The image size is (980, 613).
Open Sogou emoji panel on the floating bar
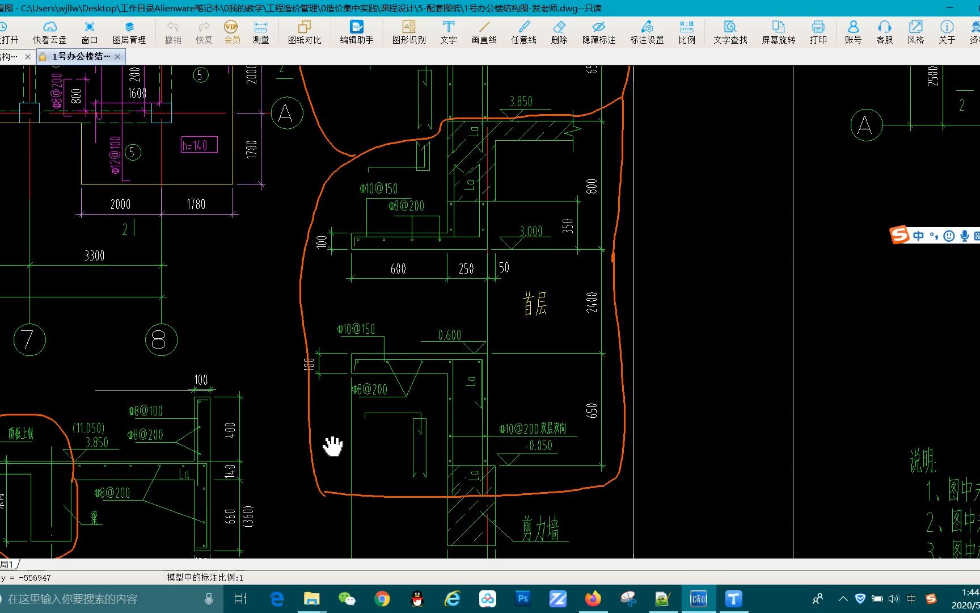pyautogui.click(x=949, y=236)
